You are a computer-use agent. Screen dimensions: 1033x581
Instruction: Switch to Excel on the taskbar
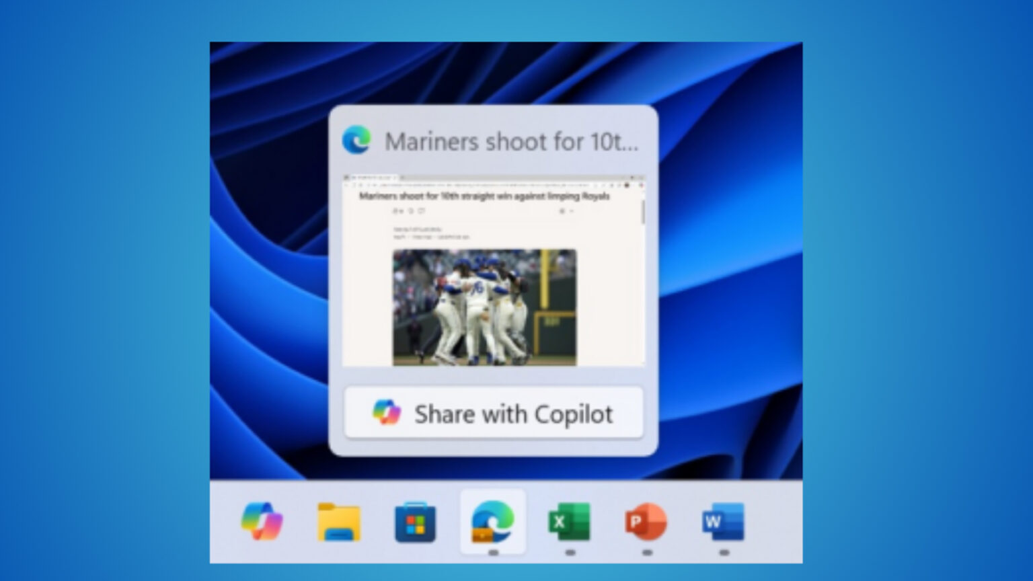pyautogui.click(x=569, y=522)
